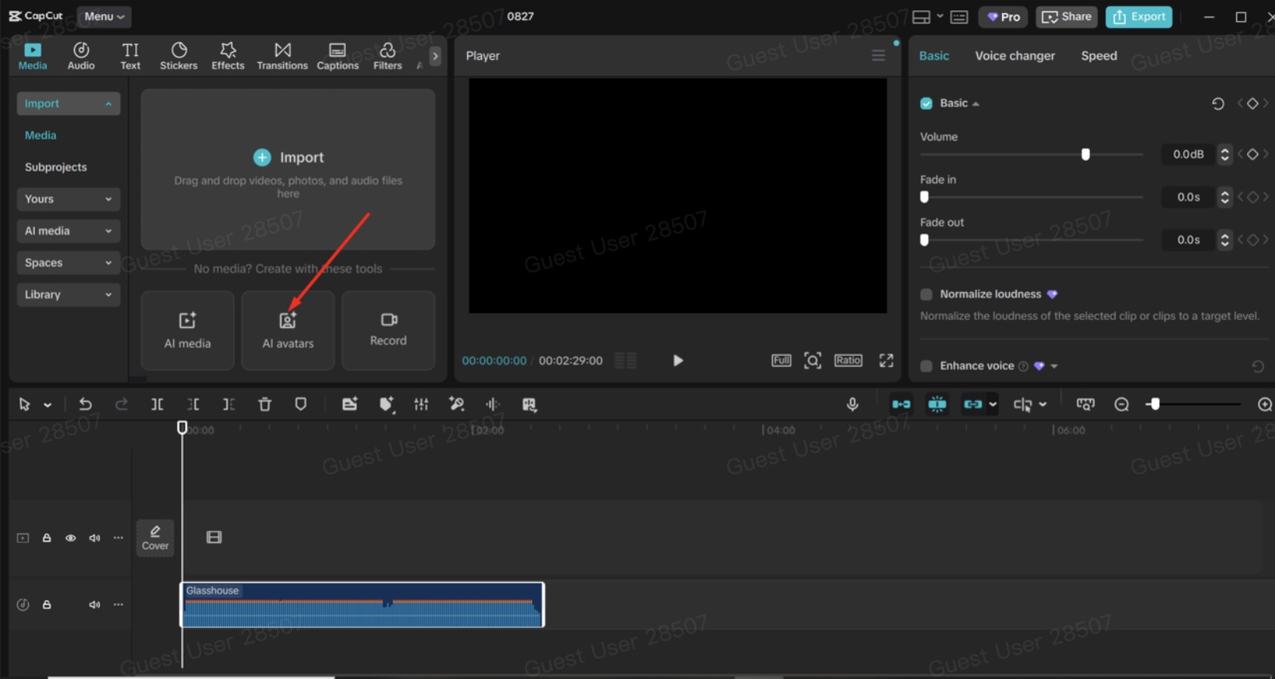Expand the AI media sidebar dropdown
Screen dimensions: 1275x679
pos(68,231)
